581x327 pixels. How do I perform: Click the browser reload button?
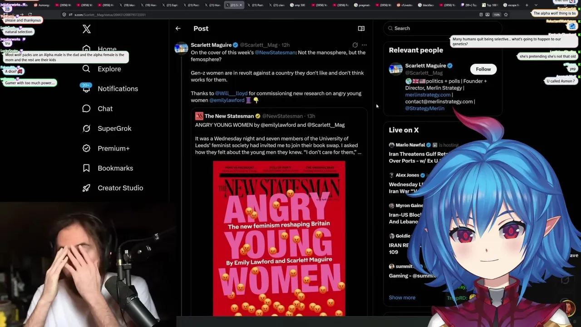30,15
